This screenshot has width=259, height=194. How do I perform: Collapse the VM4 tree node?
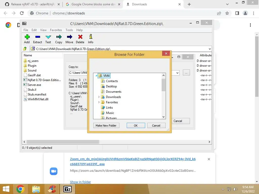(x=96, y=76)
